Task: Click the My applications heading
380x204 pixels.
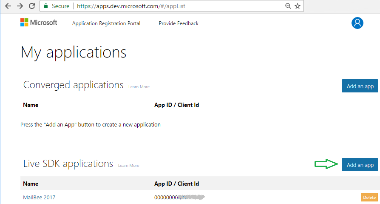Action: pos(74,53)
